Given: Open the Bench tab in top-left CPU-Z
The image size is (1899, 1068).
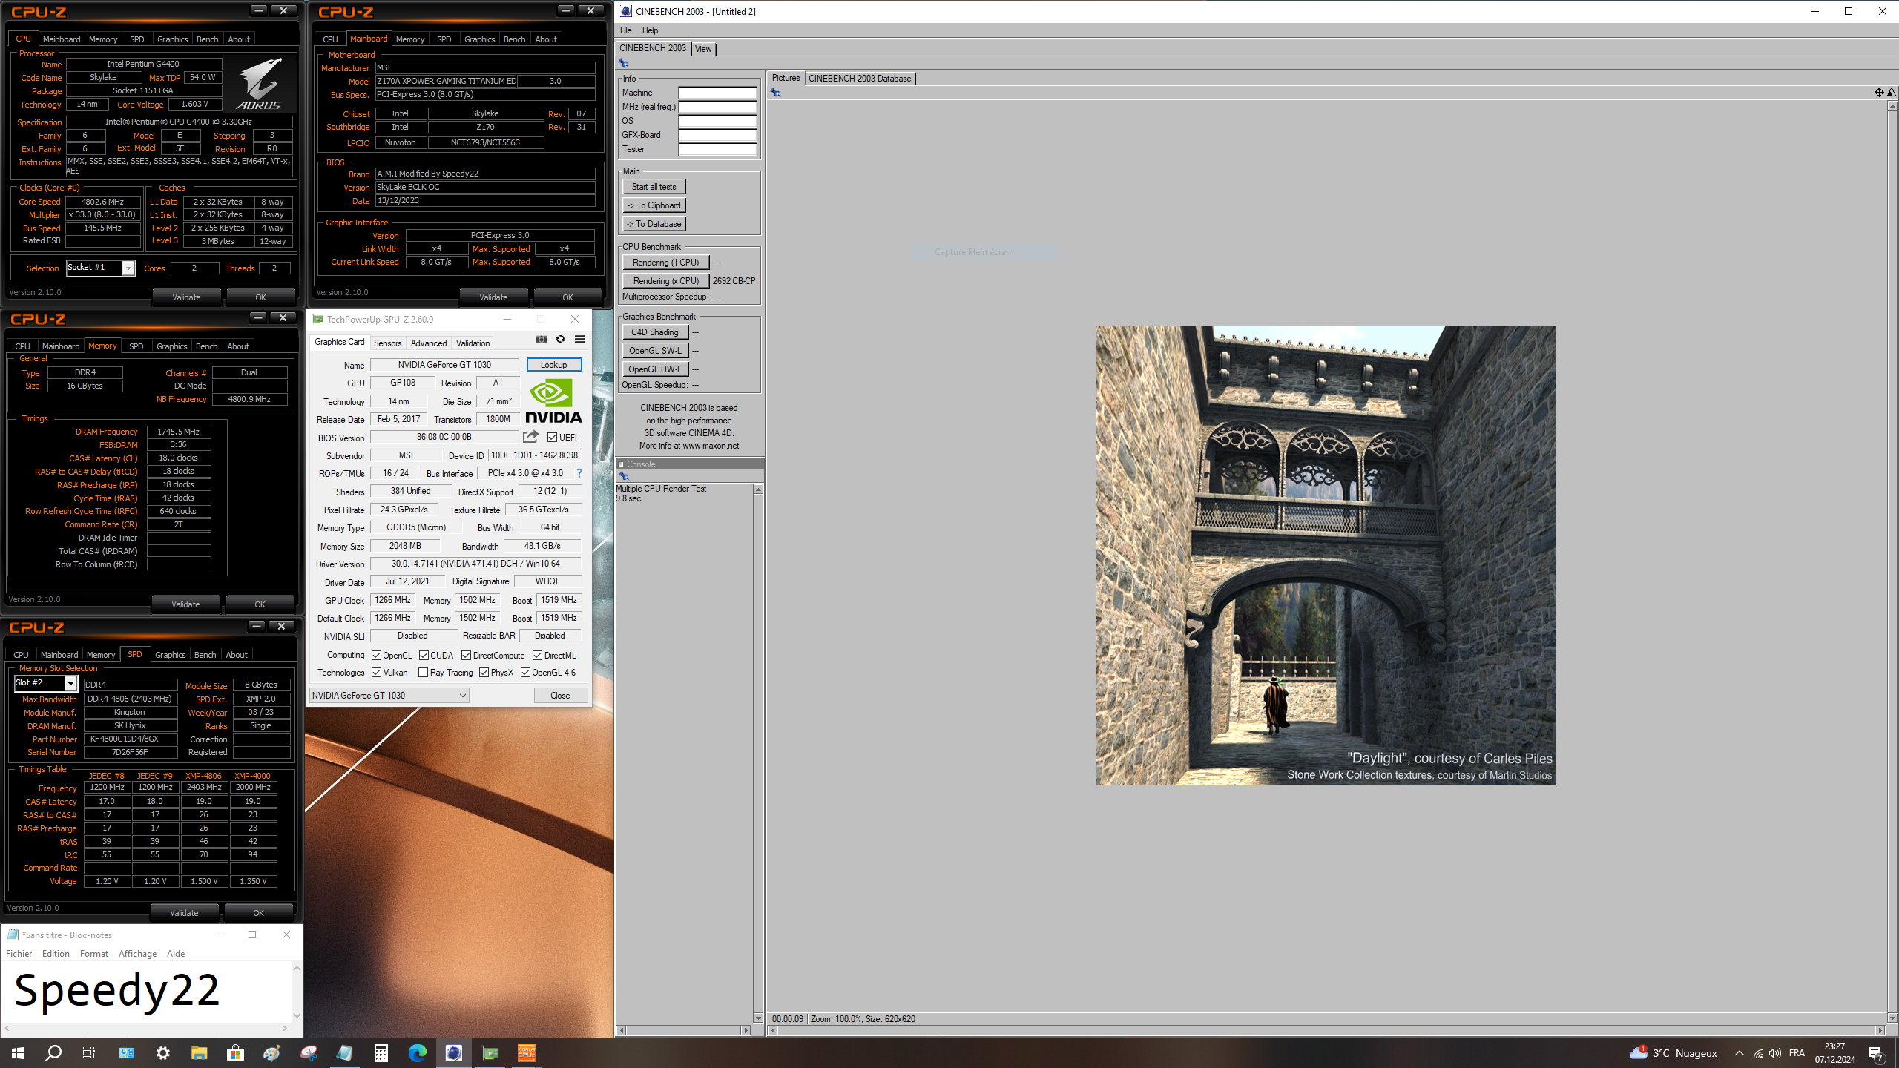Looking at the screenshot, I should click(x=207, y=39).
